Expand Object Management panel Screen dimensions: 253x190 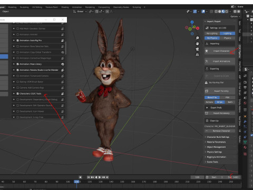coord(216,147)
